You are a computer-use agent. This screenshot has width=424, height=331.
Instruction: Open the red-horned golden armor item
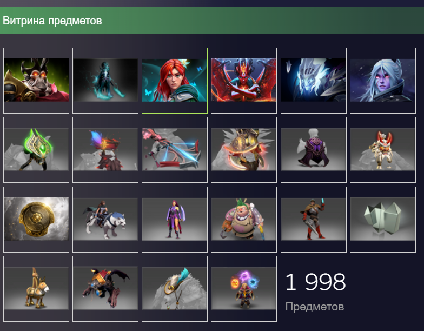click(x=383, y=150)
